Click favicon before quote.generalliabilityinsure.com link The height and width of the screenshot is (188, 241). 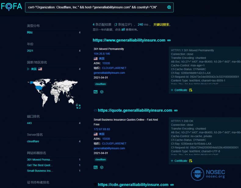pyautogui.click(x=95, y=110)
